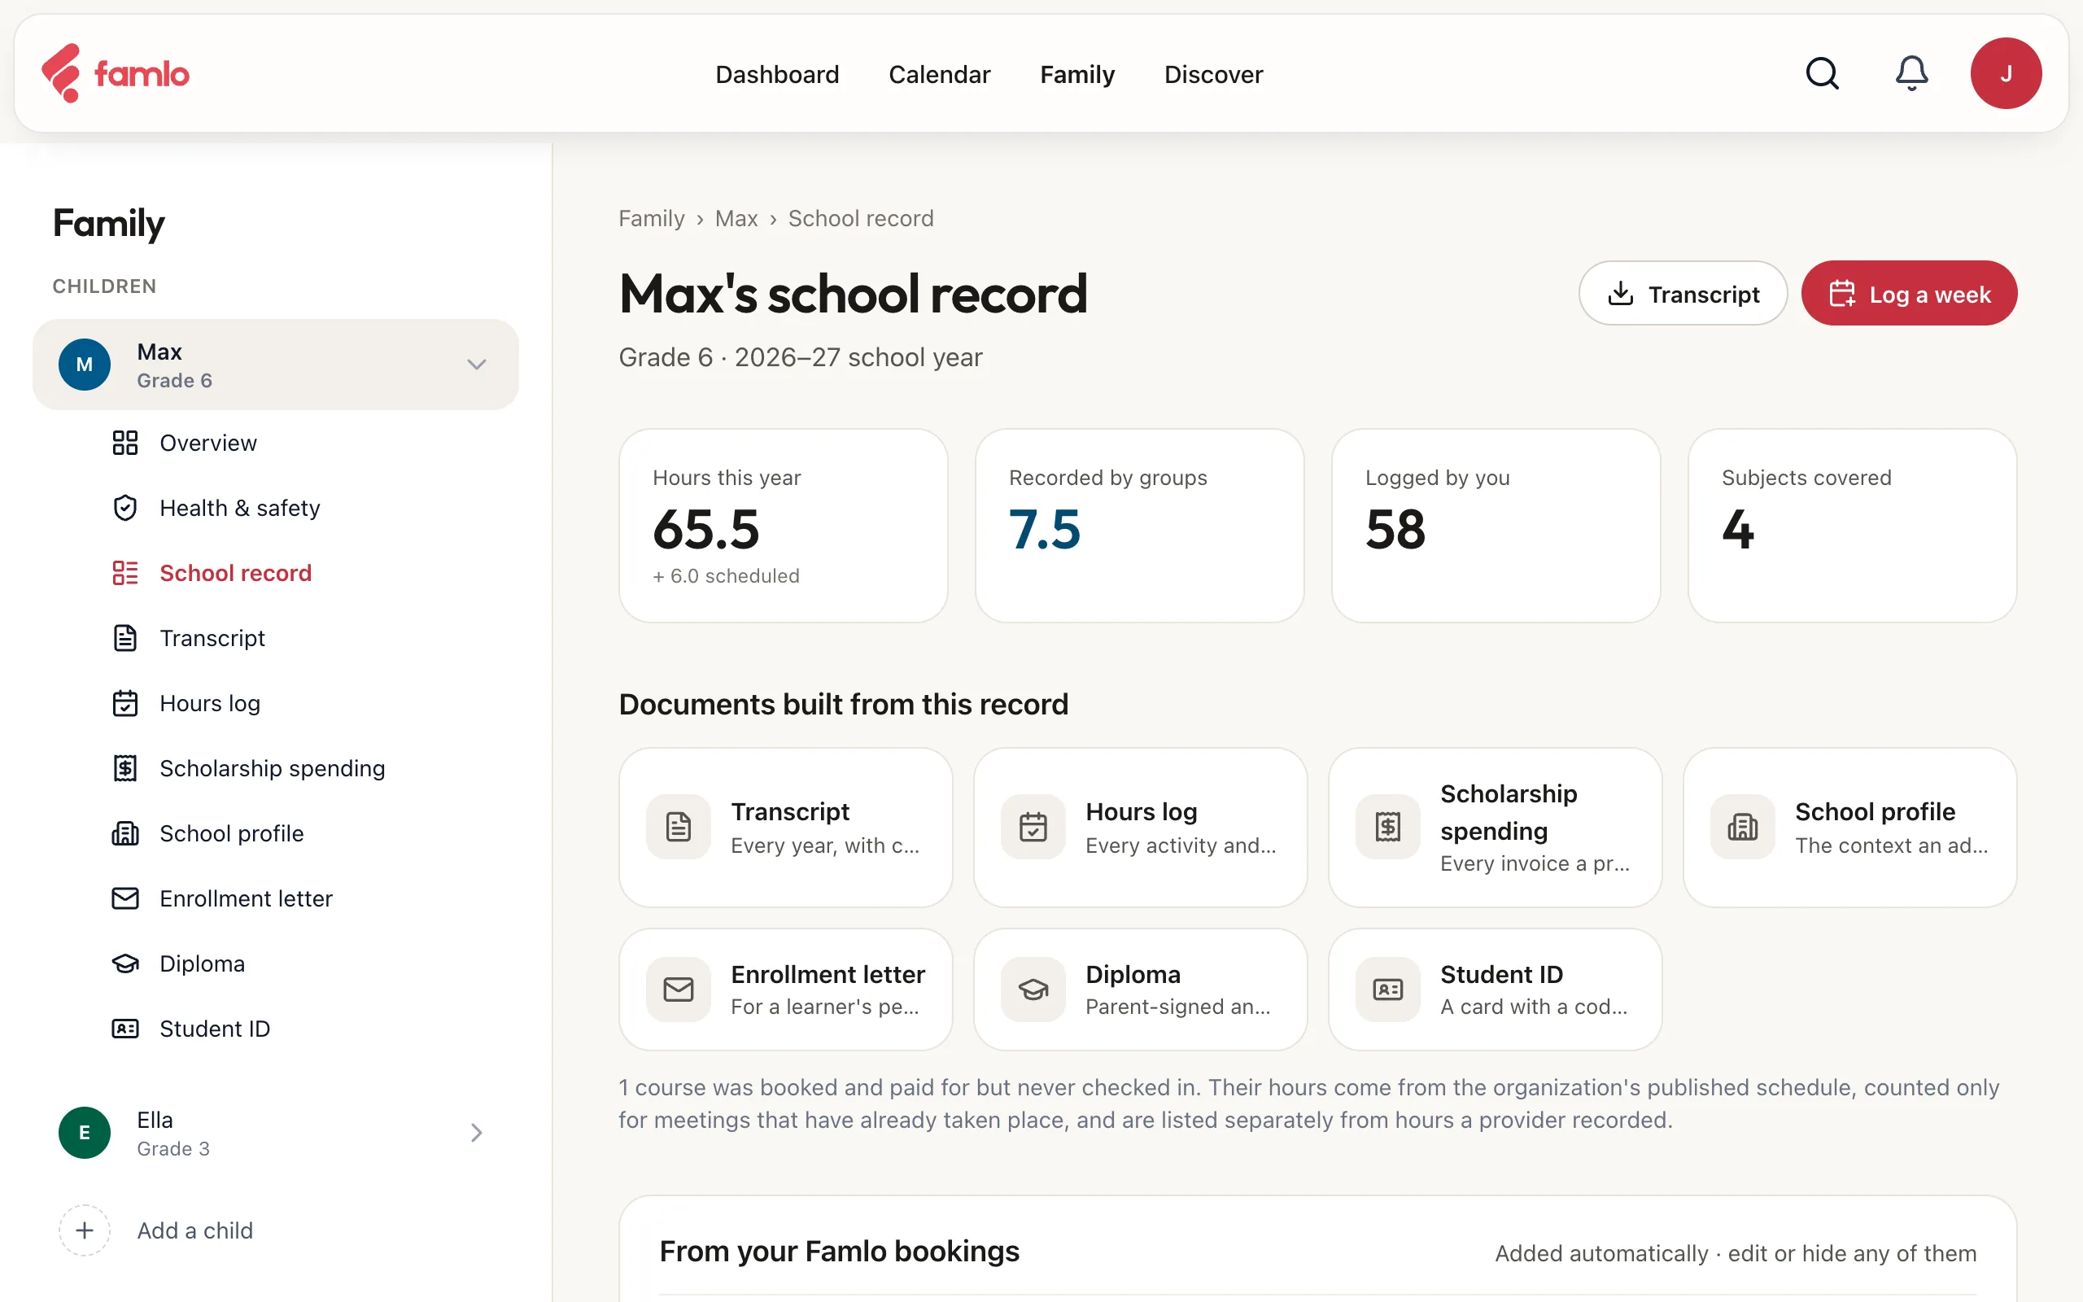This screenshot has height=1302, width=2083.
Task: Click the '+ 6.0 scheduled' text
Action: [x=726, y=576]
